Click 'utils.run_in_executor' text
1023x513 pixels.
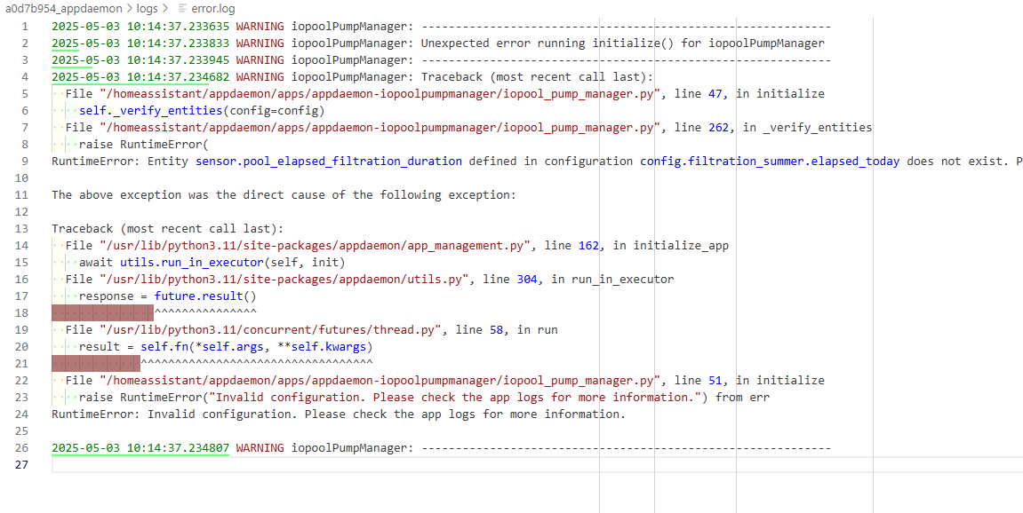coord(192,263)
